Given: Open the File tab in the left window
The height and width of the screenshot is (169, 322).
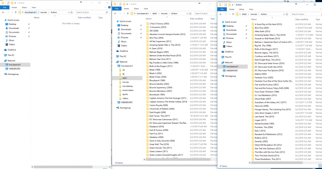Looking at the screenshot, I should click(x=5, y=7).
